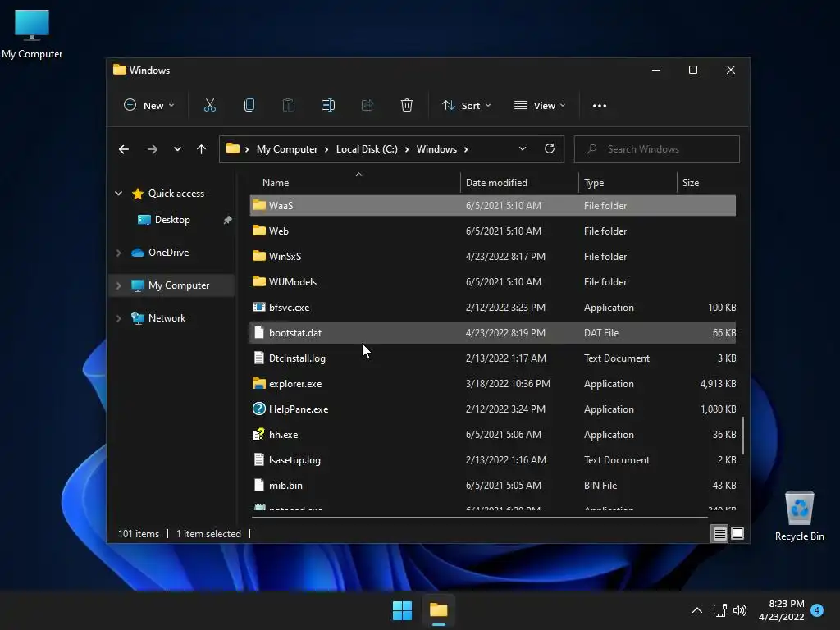Select the WUModels folder
Image resolution: width=840 pixels, height=630 pixels.
click(493, 282)
